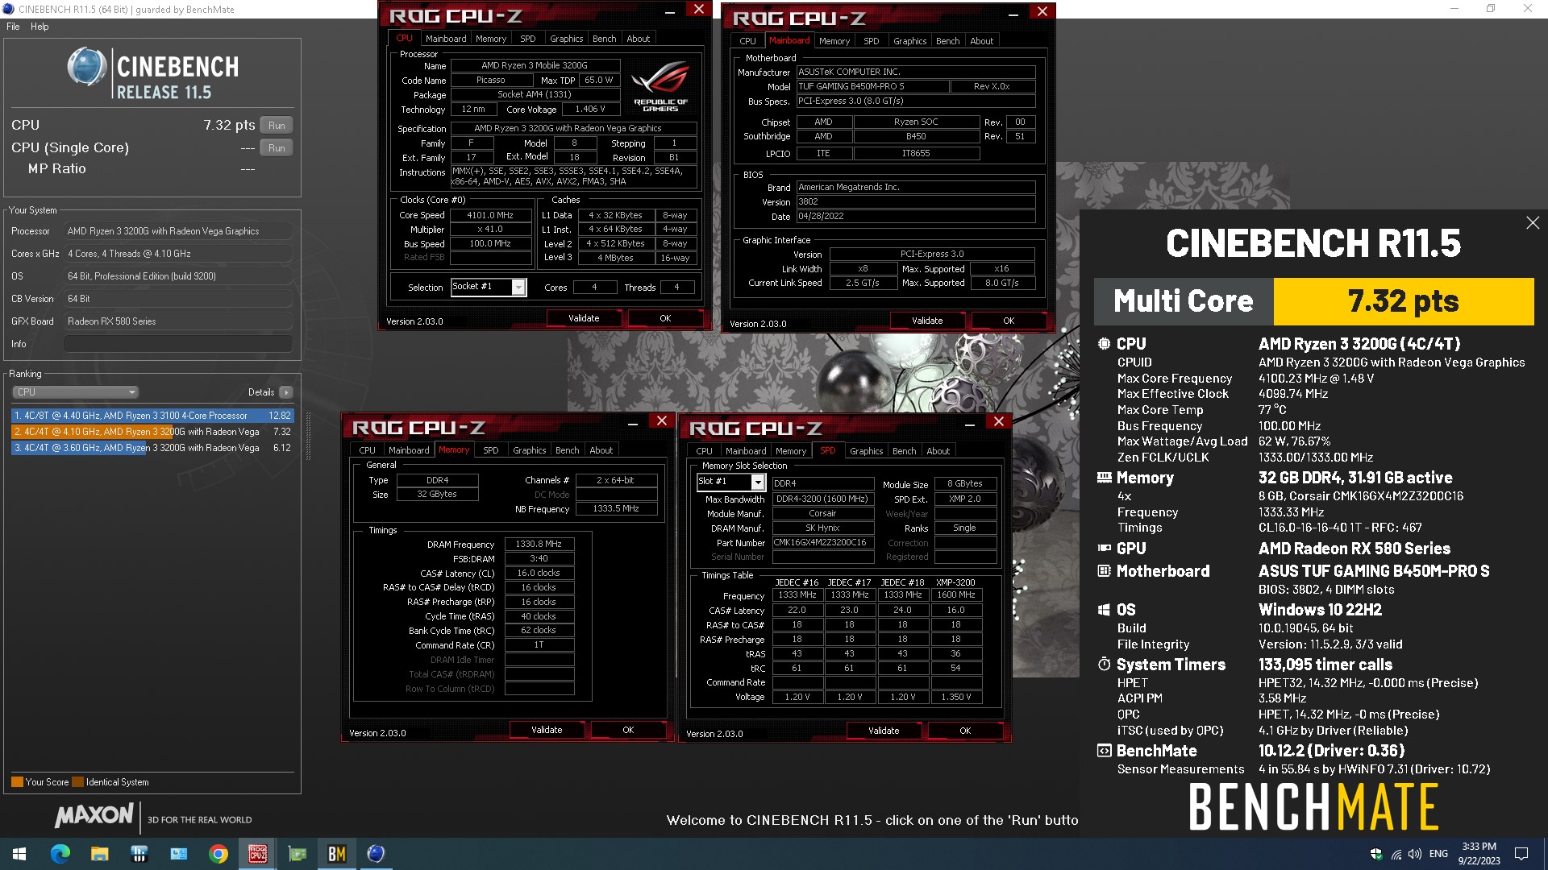This screenshot has width=1548, height=870.
Task: Click OK in CPU-Z SPD window
Action: [965, 731]
